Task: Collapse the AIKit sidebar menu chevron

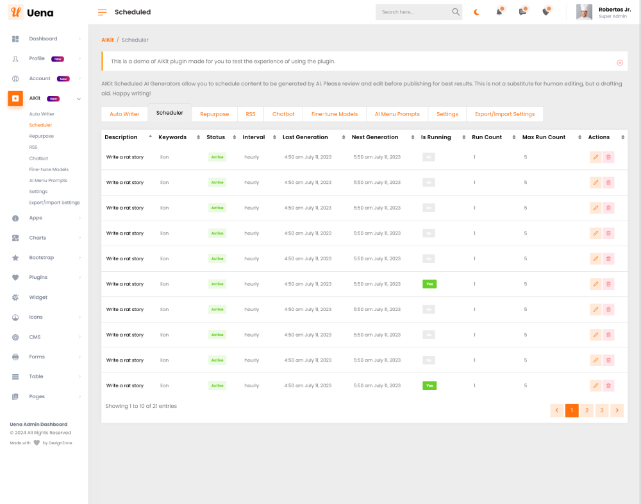Action: pos(79,99)
